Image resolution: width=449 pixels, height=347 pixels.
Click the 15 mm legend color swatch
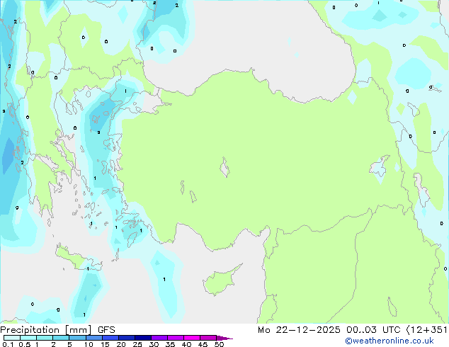coord(110,338)
